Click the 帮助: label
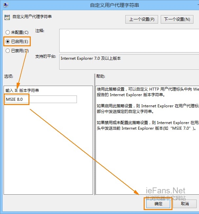Image resolution: width=199 pixels, height=214 pixels. pyautogui.click(x=101, y=76)
